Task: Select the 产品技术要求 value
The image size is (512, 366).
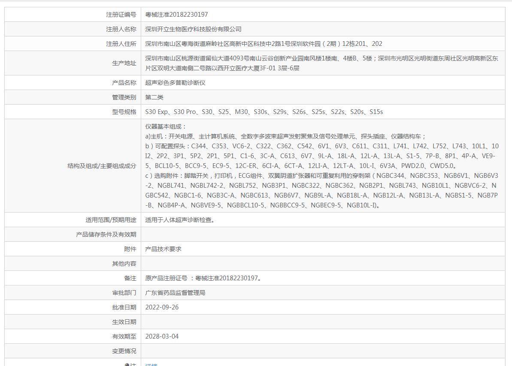Action: coord(163,249)
